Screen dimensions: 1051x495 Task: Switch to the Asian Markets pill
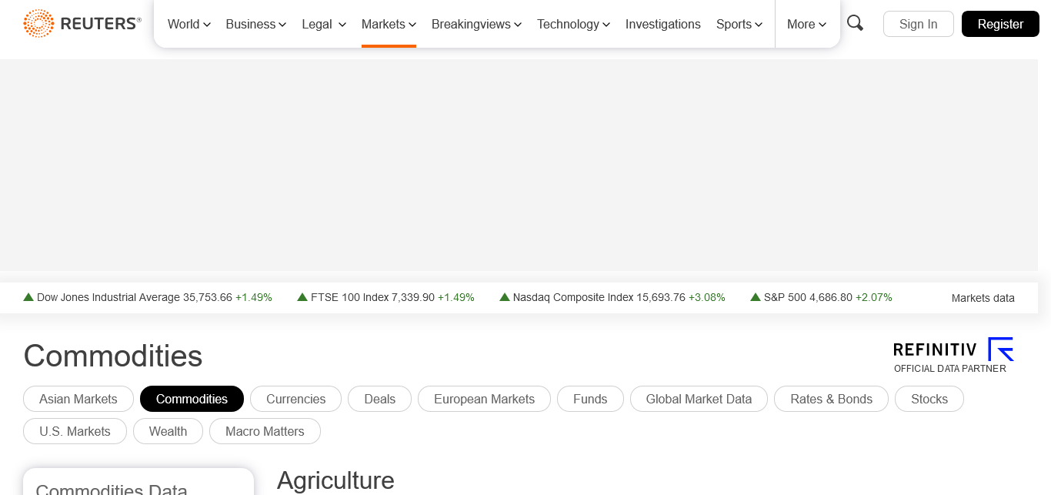78,399
